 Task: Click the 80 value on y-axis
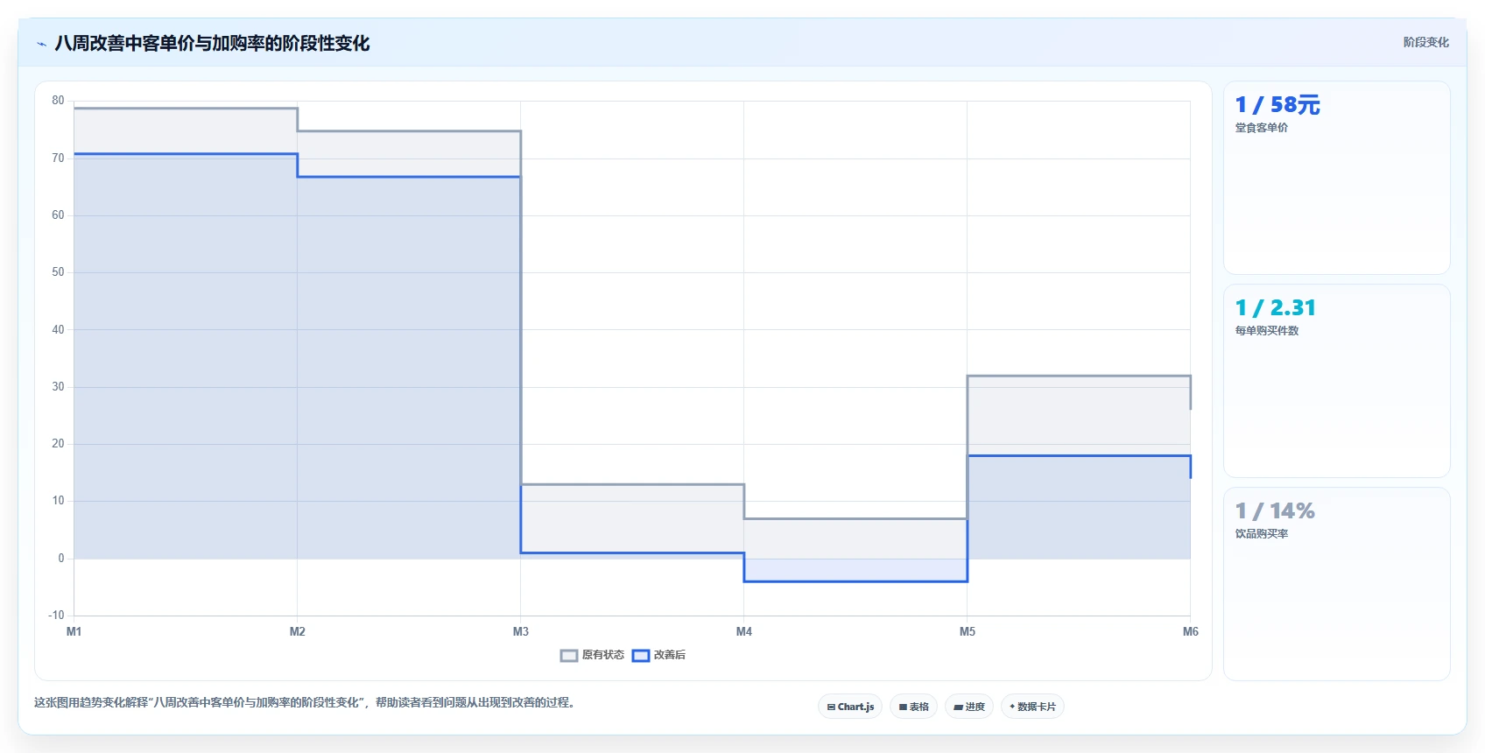[x=58, y=101]
